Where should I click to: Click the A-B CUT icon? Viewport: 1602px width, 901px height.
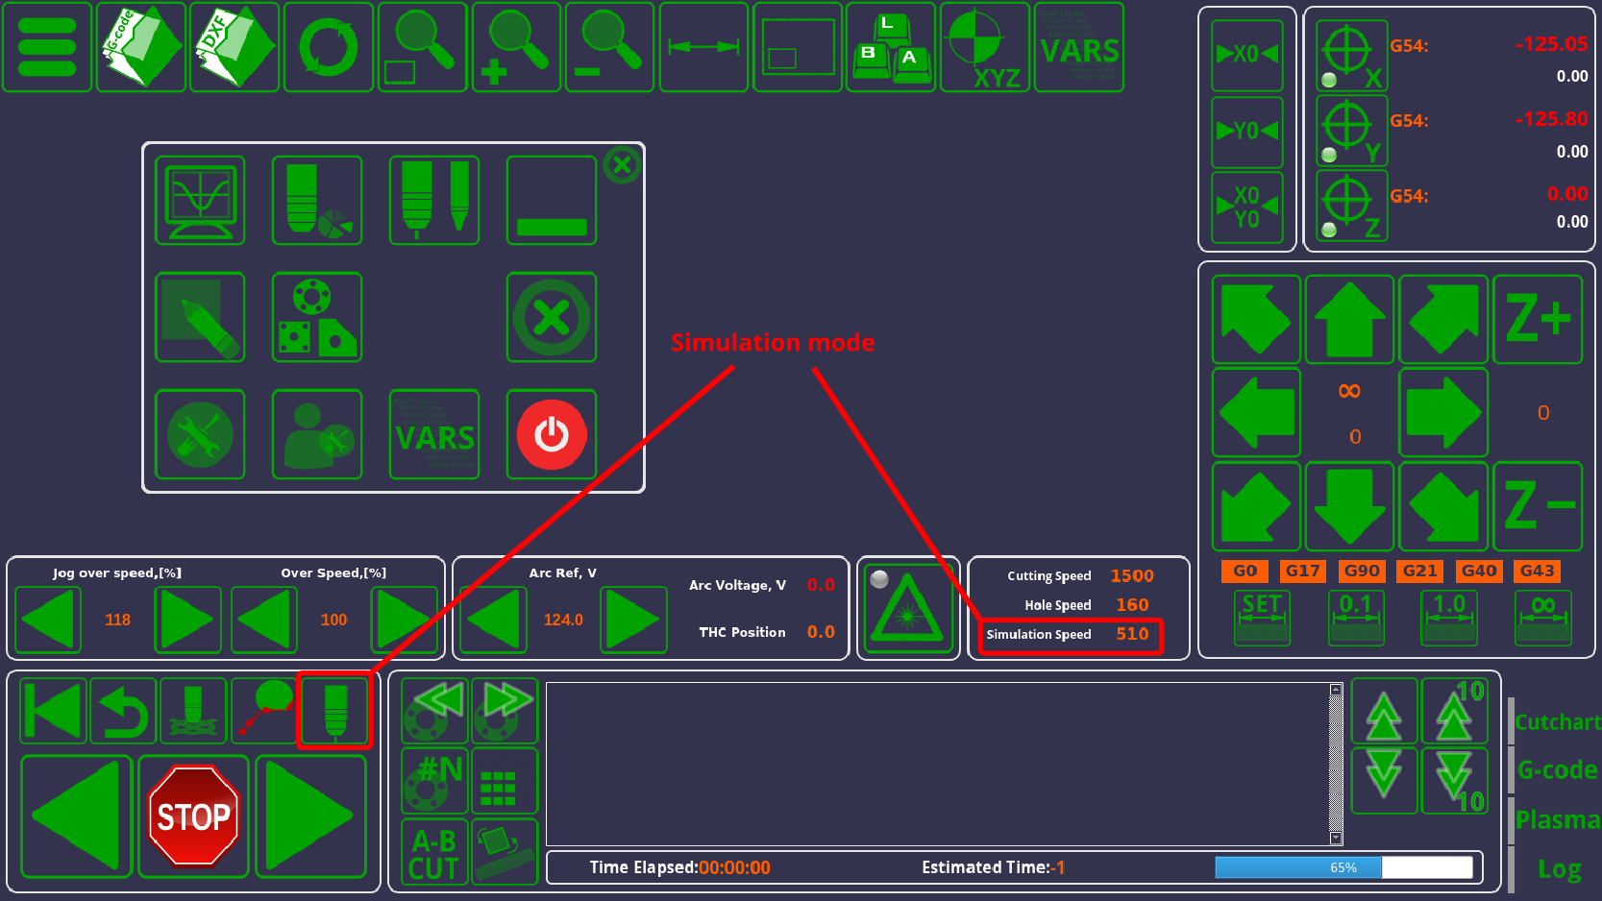coord(434,853)
